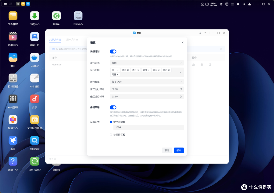This screenshot has width=274, height=193.
Task: Click the 取消 button
Action: click(167, 150)
